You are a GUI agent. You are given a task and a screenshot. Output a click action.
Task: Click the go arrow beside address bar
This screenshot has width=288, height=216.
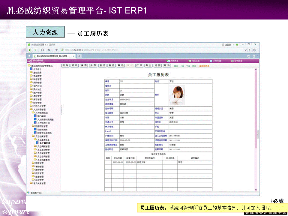click(x=249, y=50)
